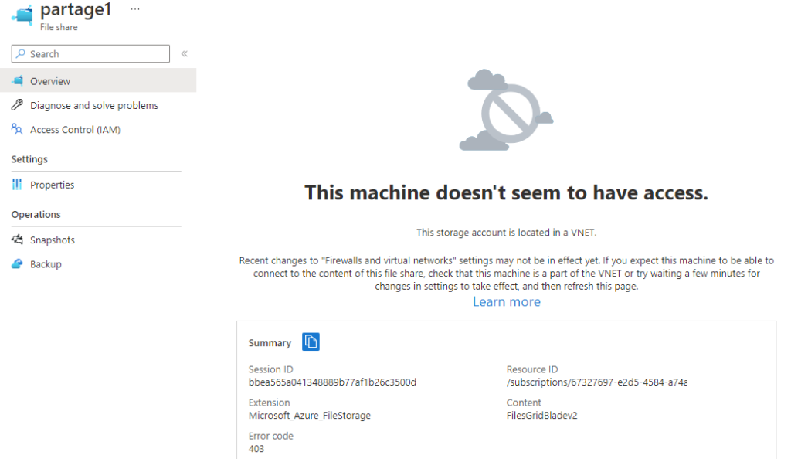The image size is (791, 459).
Task: Click the 'Error code' label
Action: [x=271, y=436]
